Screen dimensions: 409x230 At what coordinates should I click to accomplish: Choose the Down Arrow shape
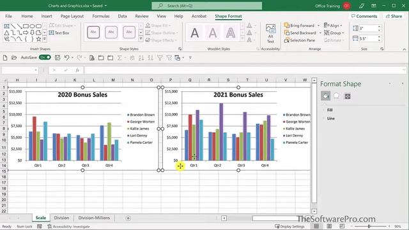pyautogui.click(x=32, y=33)
